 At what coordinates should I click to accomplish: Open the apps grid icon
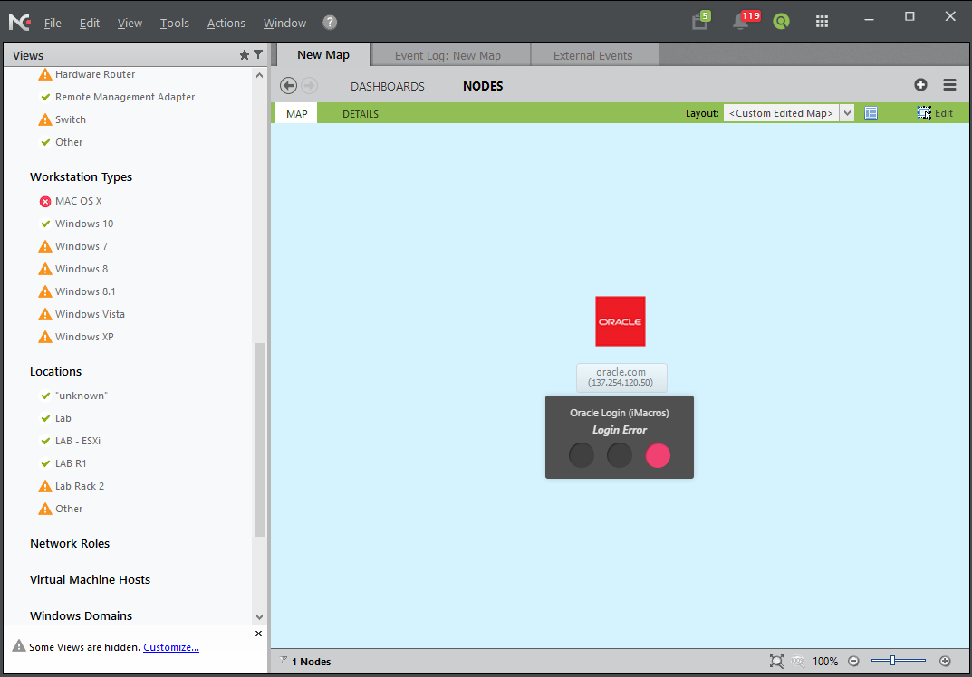[x=822, y=22]
